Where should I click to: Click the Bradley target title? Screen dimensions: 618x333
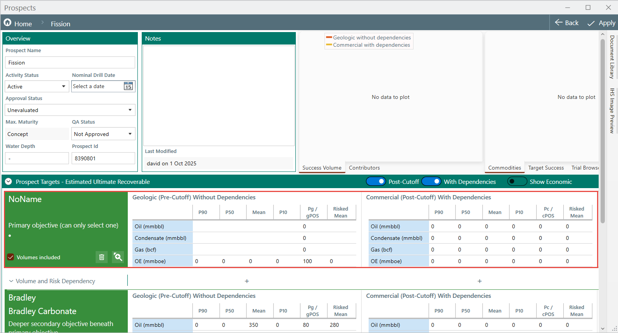pos(22,298)
